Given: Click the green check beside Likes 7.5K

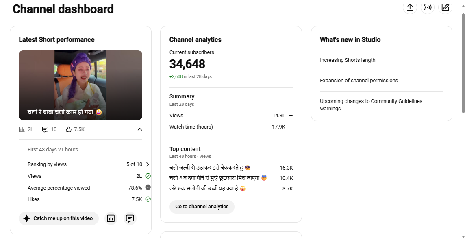Looking at the screenshot, I should tap(148, 199).
